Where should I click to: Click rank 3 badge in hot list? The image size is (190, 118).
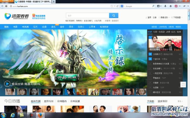150,59
